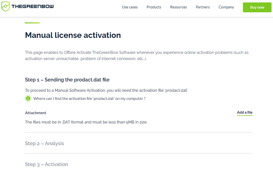Click the intro paragraph about Offline Activate
This screenshot has width=273, height=169.
tap(136, 56)
